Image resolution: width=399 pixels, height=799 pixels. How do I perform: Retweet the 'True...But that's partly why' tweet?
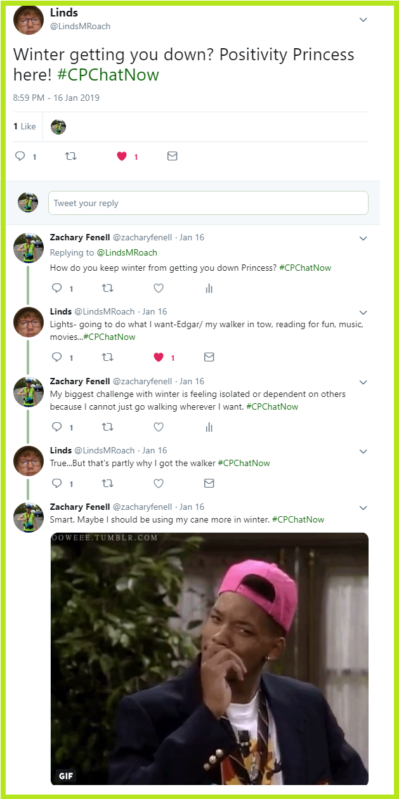point(108,483)
